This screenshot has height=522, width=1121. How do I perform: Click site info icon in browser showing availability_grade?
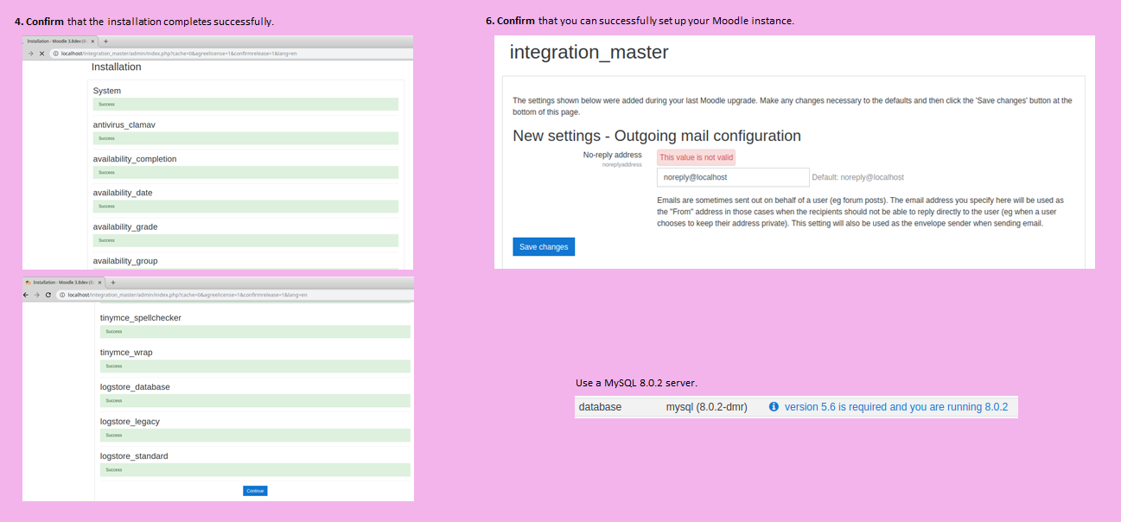pos(55,54)
